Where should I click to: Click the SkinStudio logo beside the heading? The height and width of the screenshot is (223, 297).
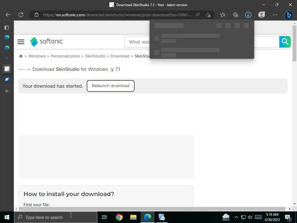(x=24, y=69)
